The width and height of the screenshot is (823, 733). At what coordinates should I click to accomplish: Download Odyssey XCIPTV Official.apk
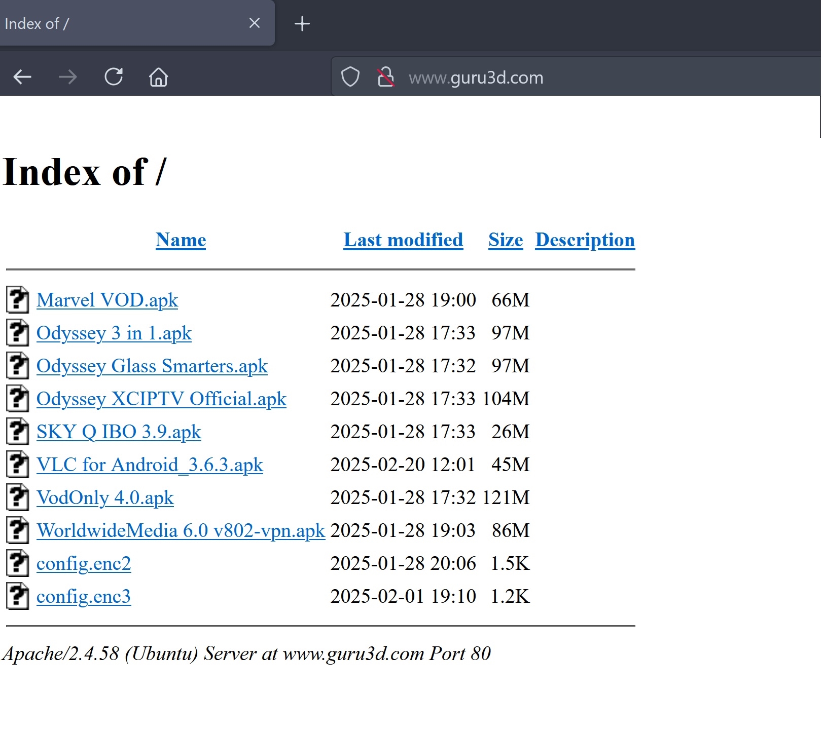click(x=161, y=399)
